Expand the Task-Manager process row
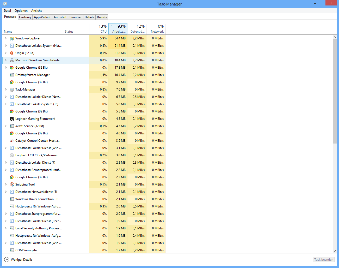The width and height of the screenshot is (339, 268). (x=6, y=90)
